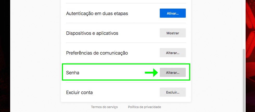Click the vertical scrollbar thumb
255x112 pixels.
coord(244,78)
